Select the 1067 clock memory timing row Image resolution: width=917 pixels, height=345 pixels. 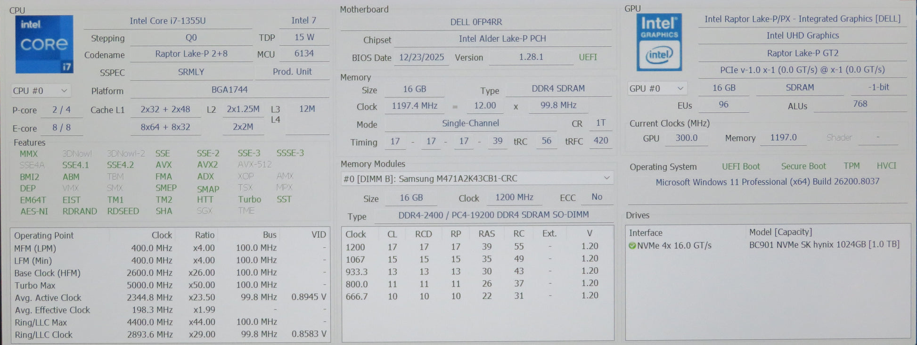[477, 259]
